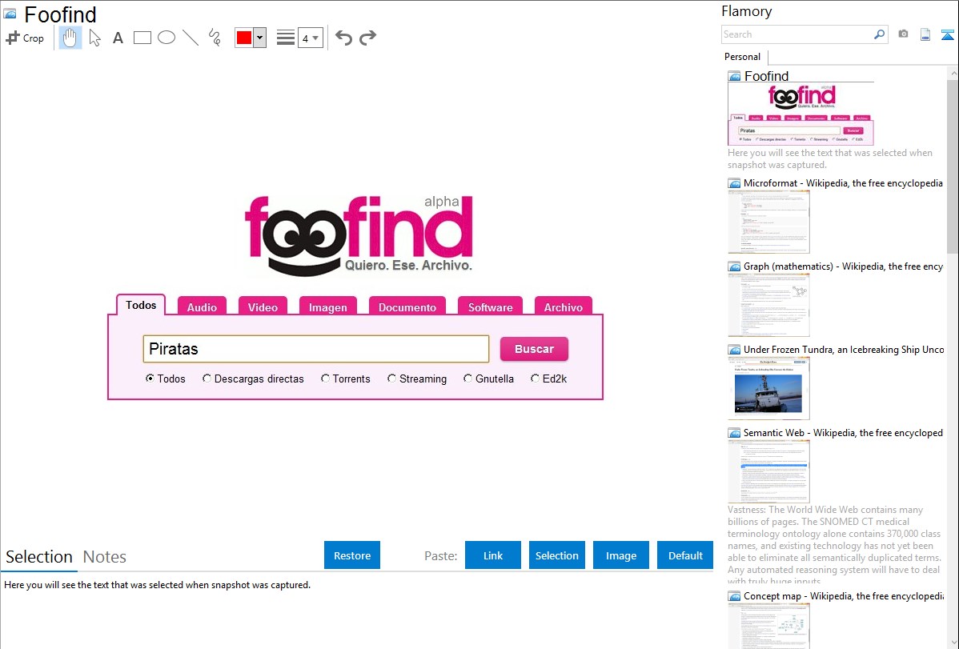Select the Descargas directas radio option
Image resolution: width=959 pixels, height=649 pixels.
(207, 379)
